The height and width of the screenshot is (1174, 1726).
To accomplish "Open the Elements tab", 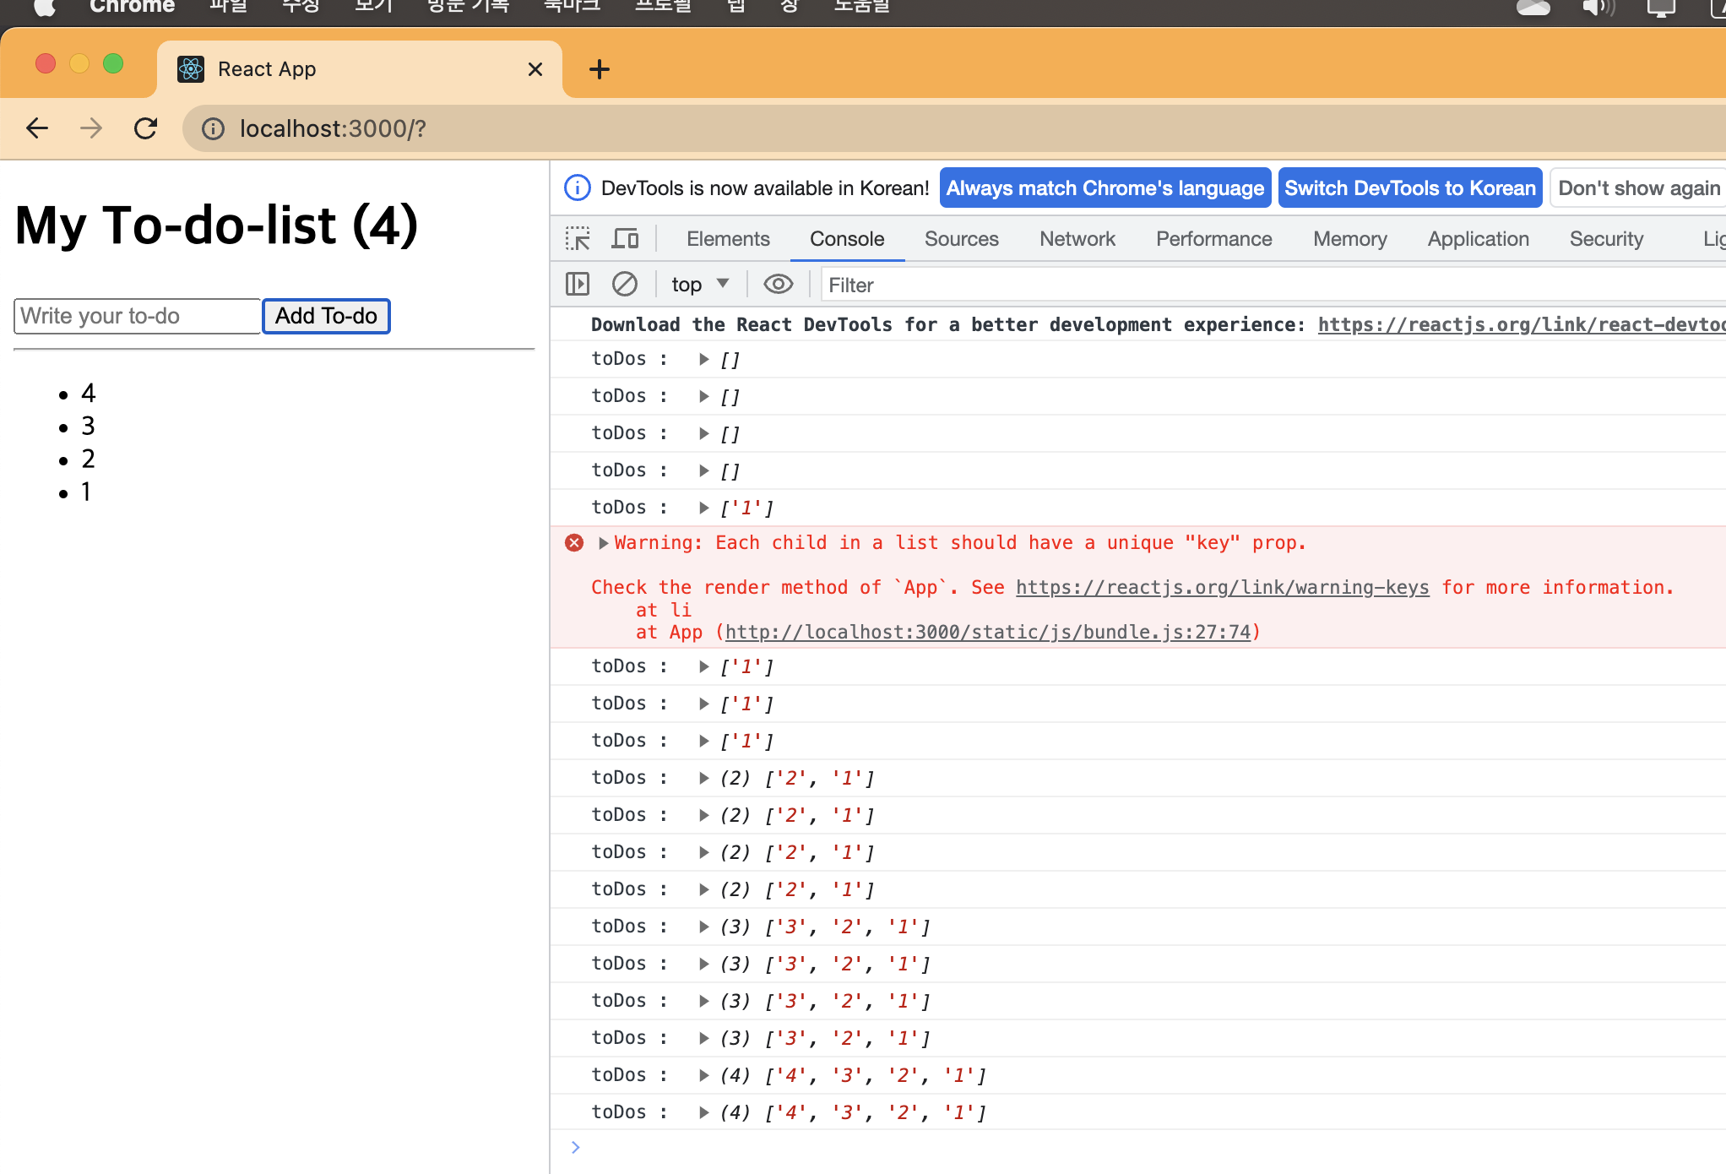I will click(727, 239).
